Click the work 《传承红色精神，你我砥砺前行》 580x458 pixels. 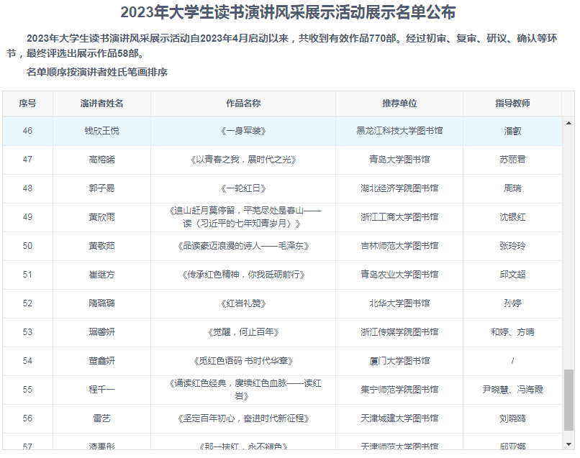243,275
